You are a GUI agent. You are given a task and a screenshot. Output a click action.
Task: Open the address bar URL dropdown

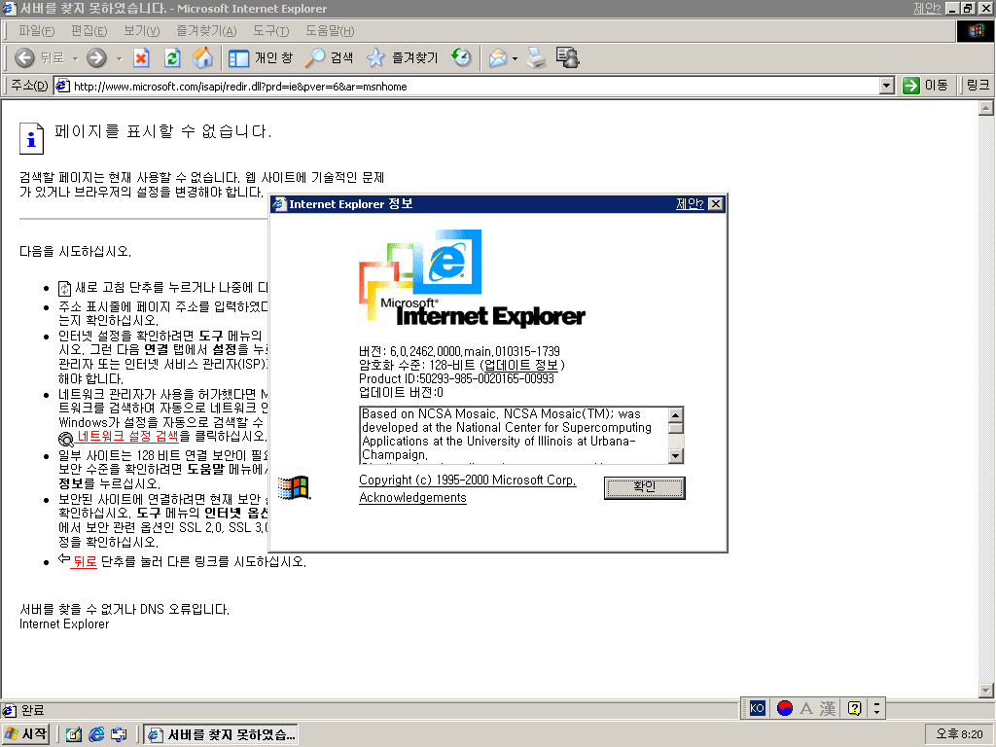[x=887, y=86]
